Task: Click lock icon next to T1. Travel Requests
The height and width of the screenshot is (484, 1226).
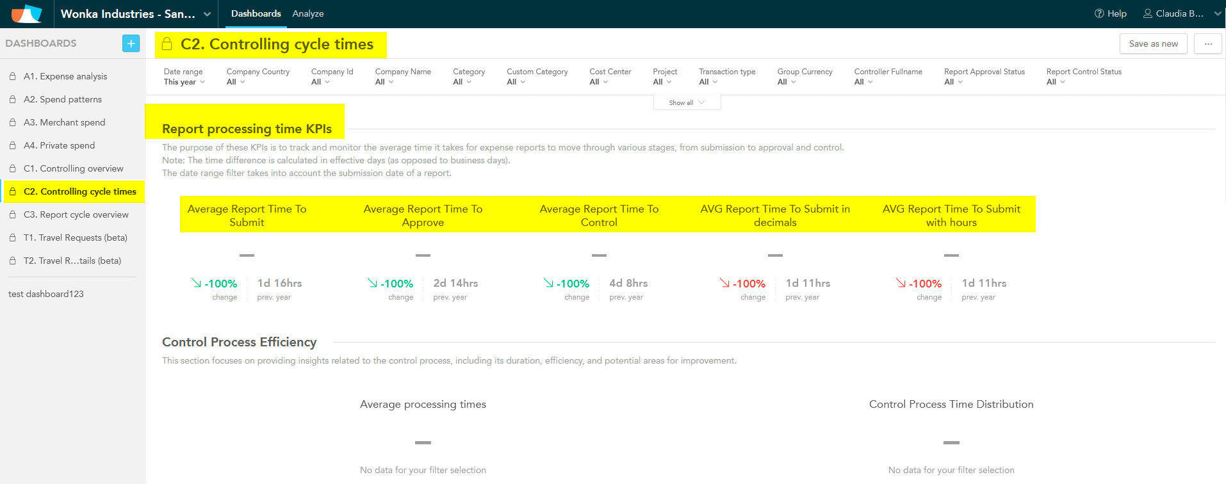Action: [x=13, y=238]
